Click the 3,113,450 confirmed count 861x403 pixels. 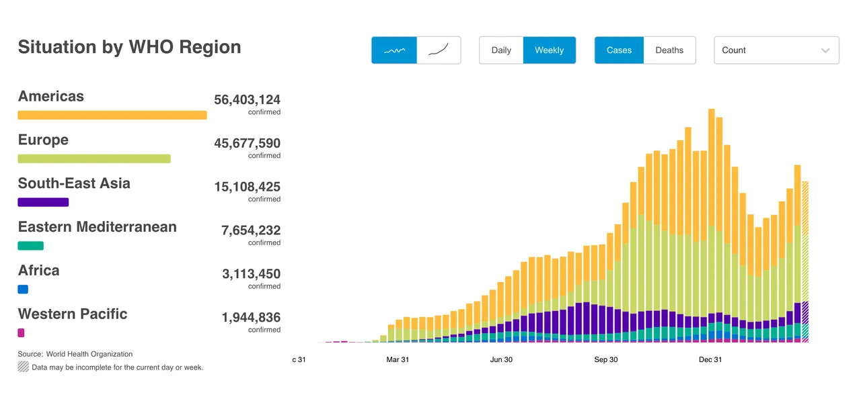252,274
